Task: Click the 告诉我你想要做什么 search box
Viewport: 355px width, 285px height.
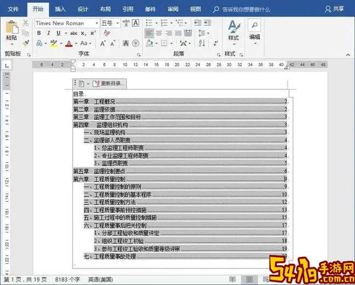Action: pos(241,10)
